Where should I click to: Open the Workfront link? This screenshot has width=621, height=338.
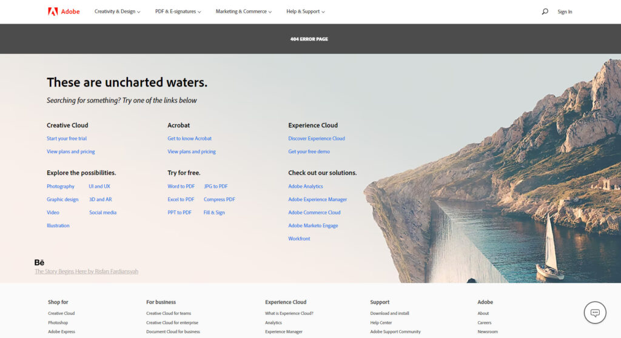299,239
